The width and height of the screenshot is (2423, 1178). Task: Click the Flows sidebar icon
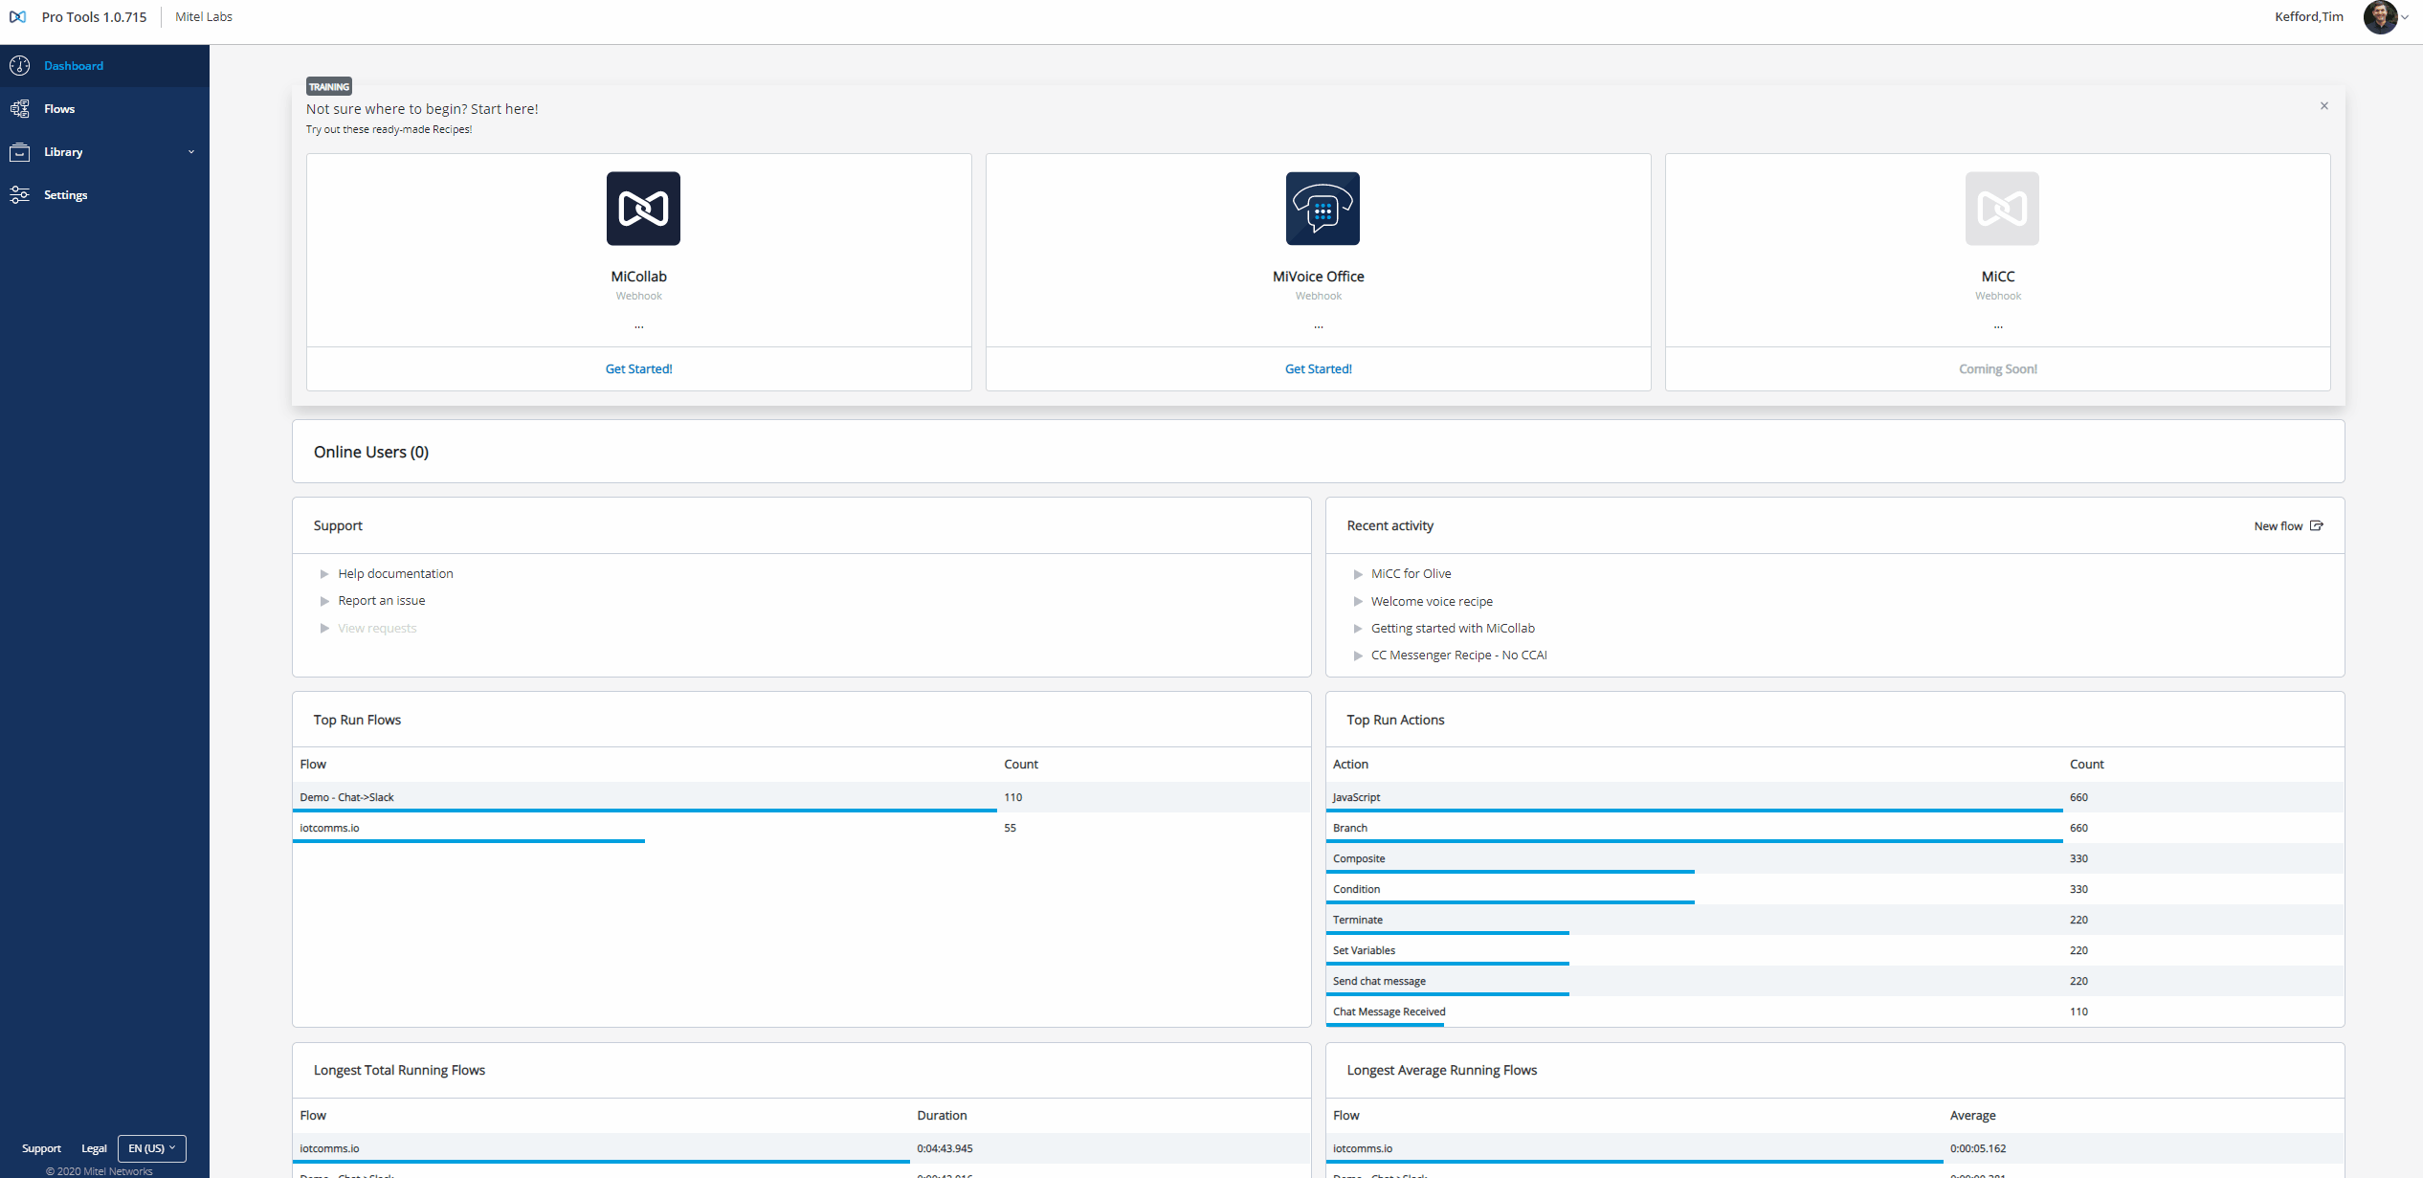click(x=19, y=109)
